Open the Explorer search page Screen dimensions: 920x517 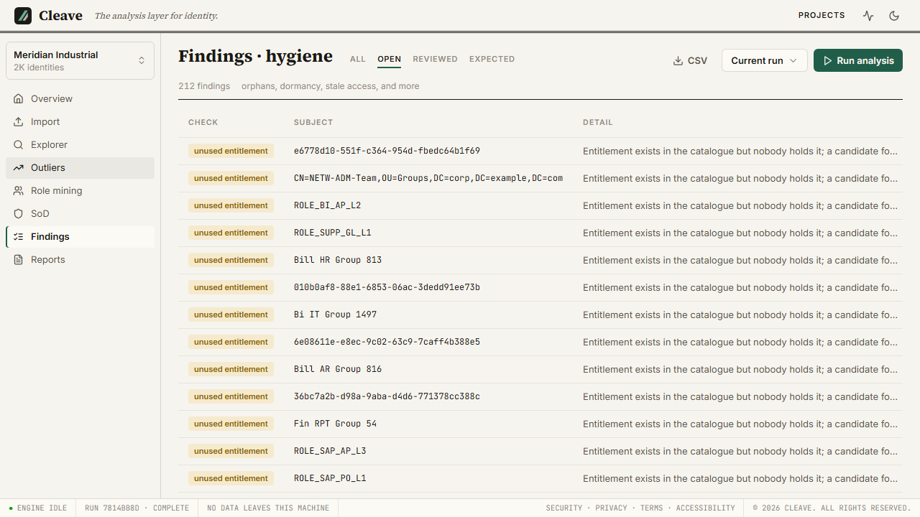pos(80,145)
